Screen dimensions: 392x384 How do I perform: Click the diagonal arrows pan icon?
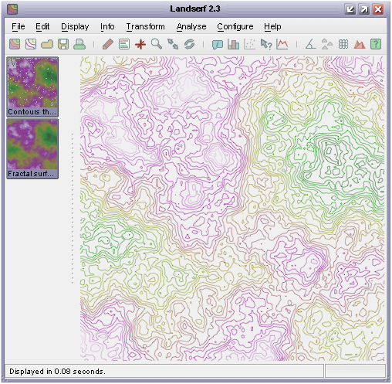click(x=173, y=44)
